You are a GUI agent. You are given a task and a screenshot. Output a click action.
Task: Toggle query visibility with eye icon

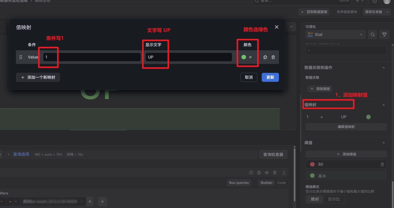(267, 173)
